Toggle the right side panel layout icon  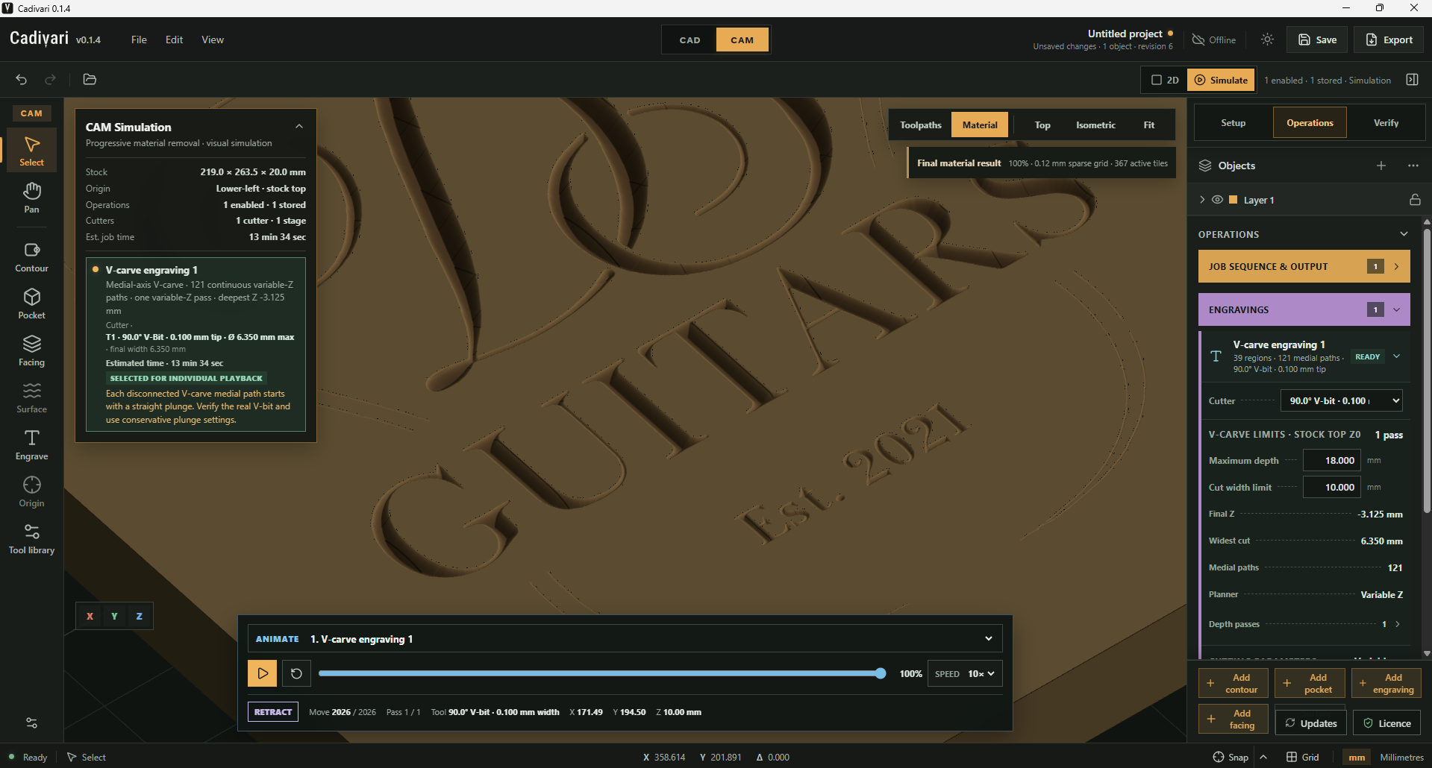click(1412, 80)
